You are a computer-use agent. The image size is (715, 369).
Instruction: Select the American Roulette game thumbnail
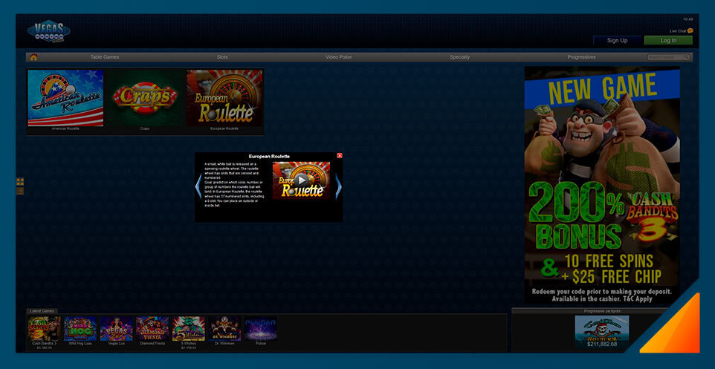[65, 98]
